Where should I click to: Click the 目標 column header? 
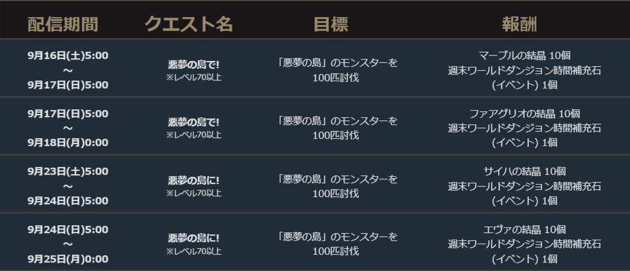331,24
